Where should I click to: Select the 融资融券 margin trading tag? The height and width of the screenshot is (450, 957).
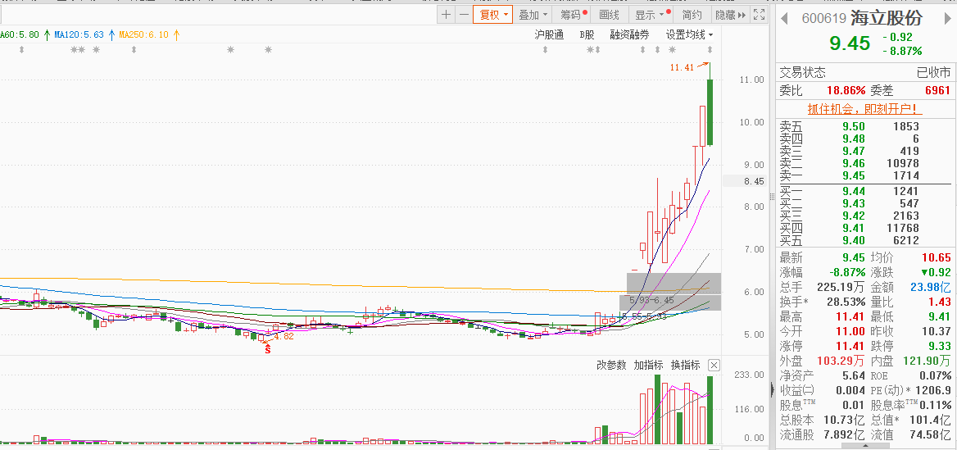pos(629,34)
